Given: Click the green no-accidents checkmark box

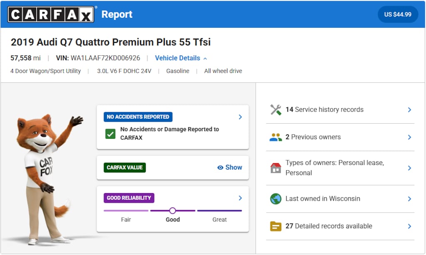Looking at the screenshot, I should pyautogui.click(x=110, y=134).
